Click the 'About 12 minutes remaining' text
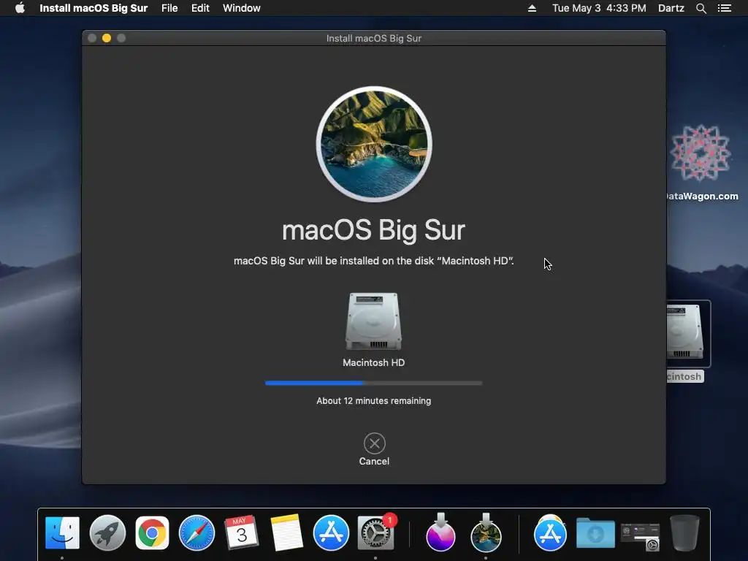Viewport: 748px width, 561px height. coord(373,401)
